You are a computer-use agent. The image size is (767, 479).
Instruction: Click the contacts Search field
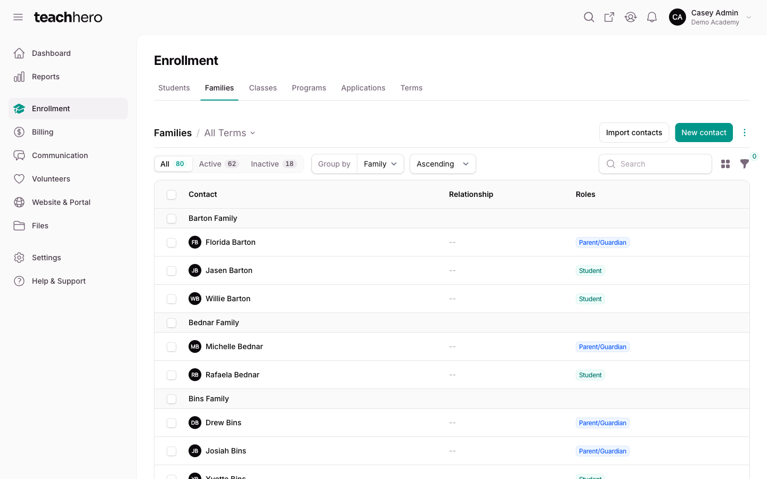(x=655, y=164)
